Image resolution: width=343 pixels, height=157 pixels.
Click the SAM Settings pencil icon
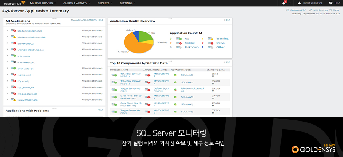coord(310,10)
